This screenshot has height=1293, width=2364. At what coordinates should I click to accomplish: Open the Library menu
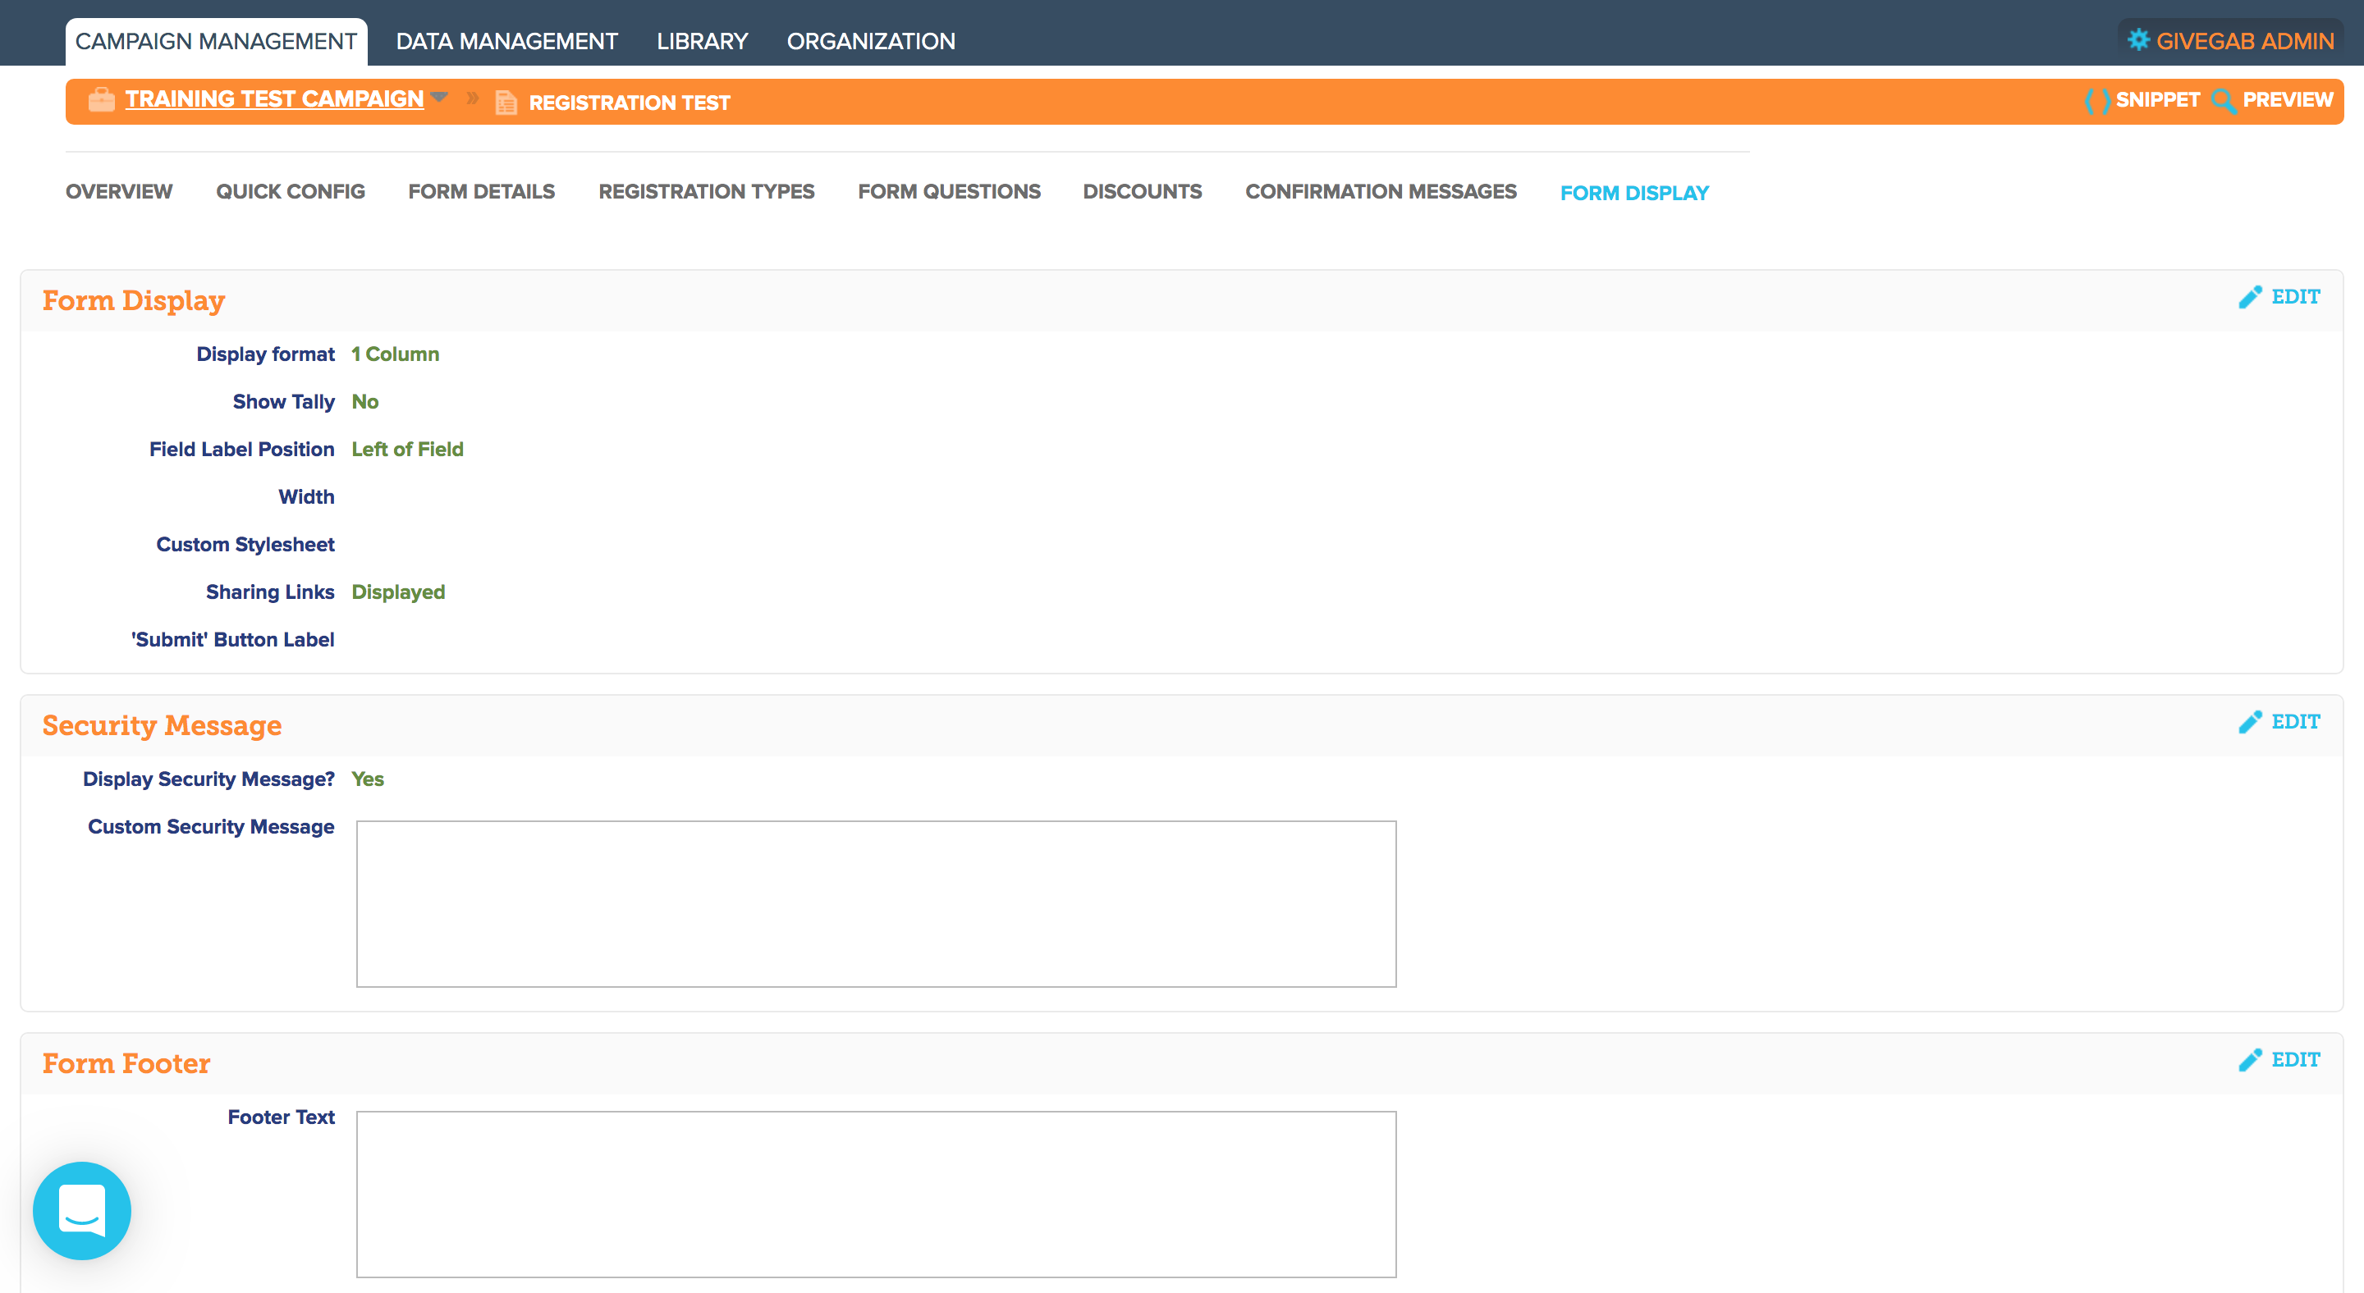702,41
